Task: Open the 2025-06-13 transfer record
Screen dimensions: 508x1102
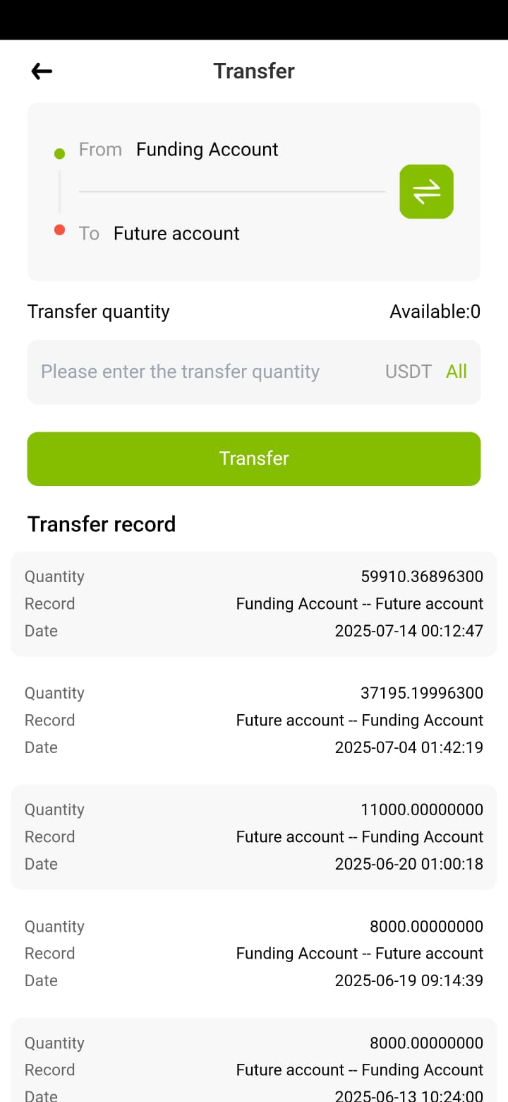Action: click(254, 1060)
